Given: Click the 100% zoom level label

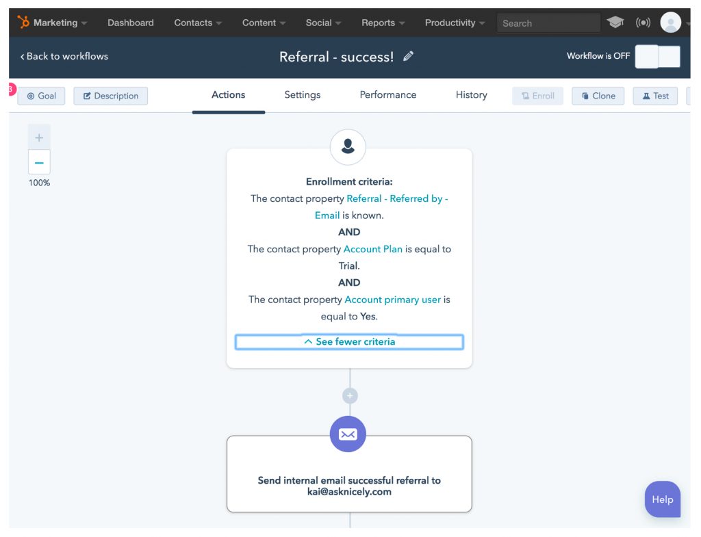Looking at the screenshot, I should pos(39,183).
